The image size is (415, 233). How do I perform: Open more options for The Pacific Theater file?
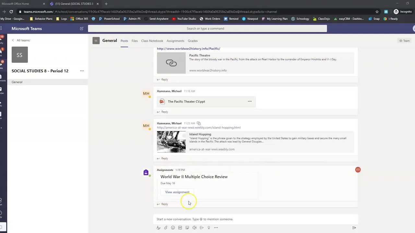[250, 101]
